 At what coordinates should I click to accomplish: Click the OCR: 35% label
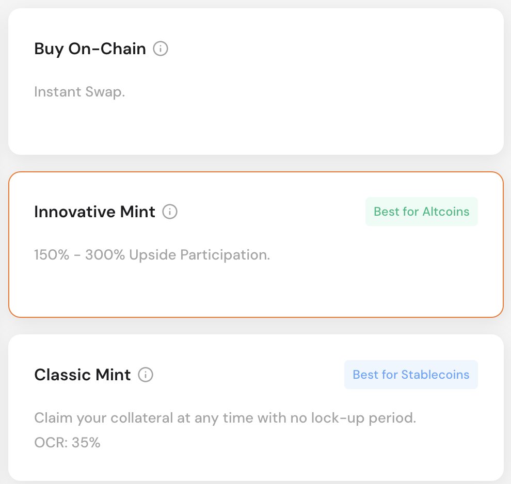(x=67, y=442)
